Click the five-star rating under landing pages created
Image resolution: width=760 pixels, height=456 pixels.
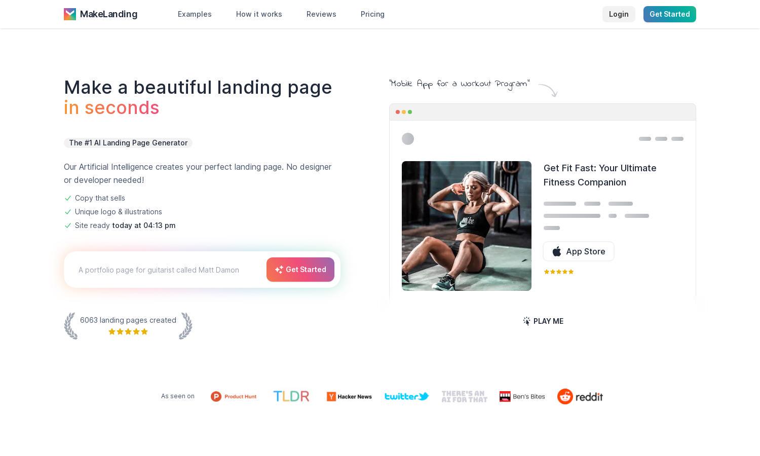(128, 332)
